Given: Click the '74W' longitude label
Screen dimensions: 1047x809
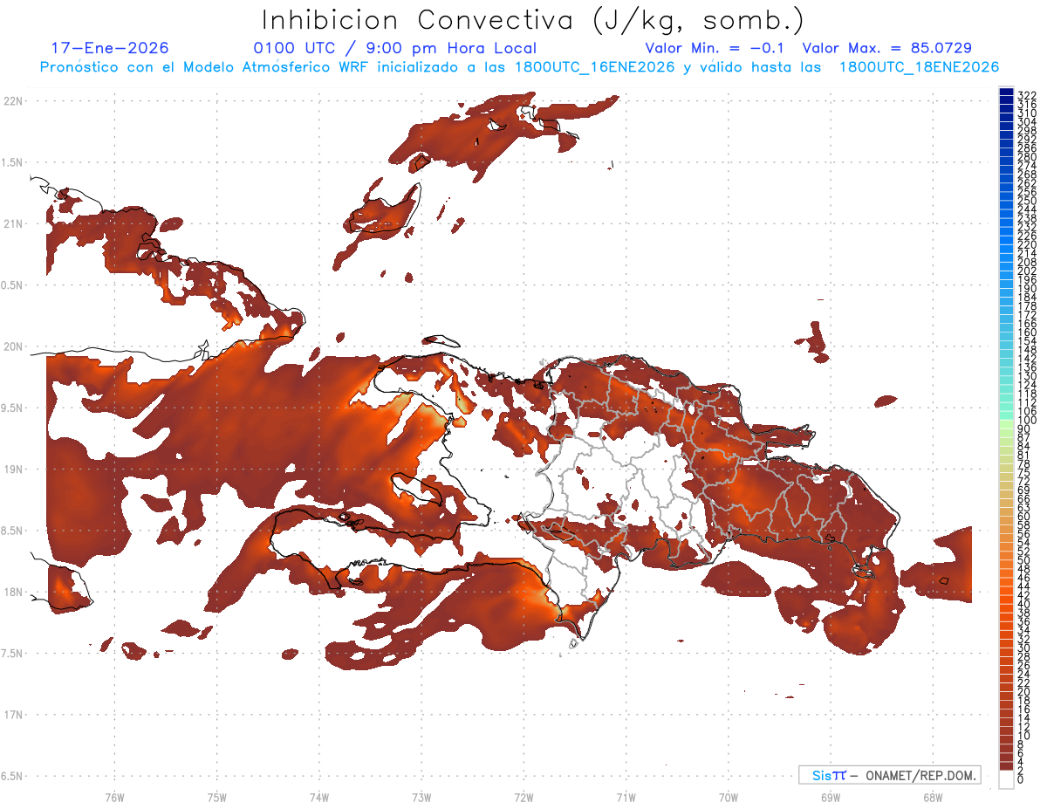Looking at the screenshot, I should [x=319, y=797].
